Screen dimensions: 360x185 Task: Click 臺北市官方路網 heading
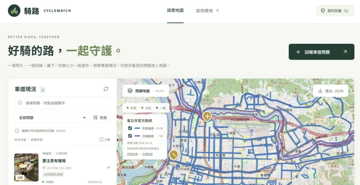pyautogui.click(x=139, y=121)
